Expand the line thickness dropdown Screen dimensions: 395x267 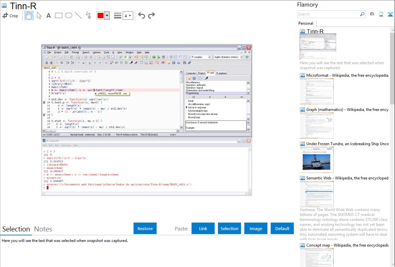128,15
